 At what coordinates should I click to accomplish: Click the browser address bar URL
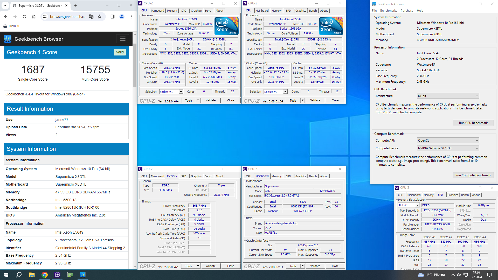(68, 17)
